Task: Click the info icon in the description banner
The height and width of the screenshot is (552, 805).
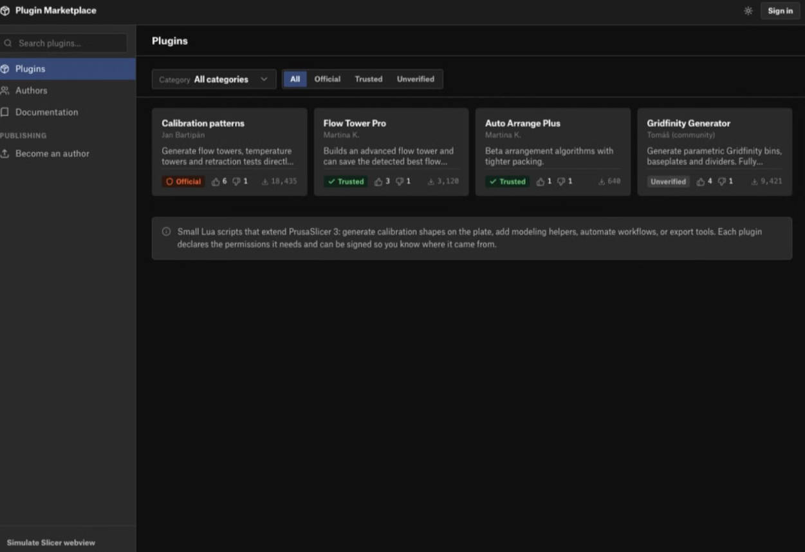Action: (x=166, y=231)
